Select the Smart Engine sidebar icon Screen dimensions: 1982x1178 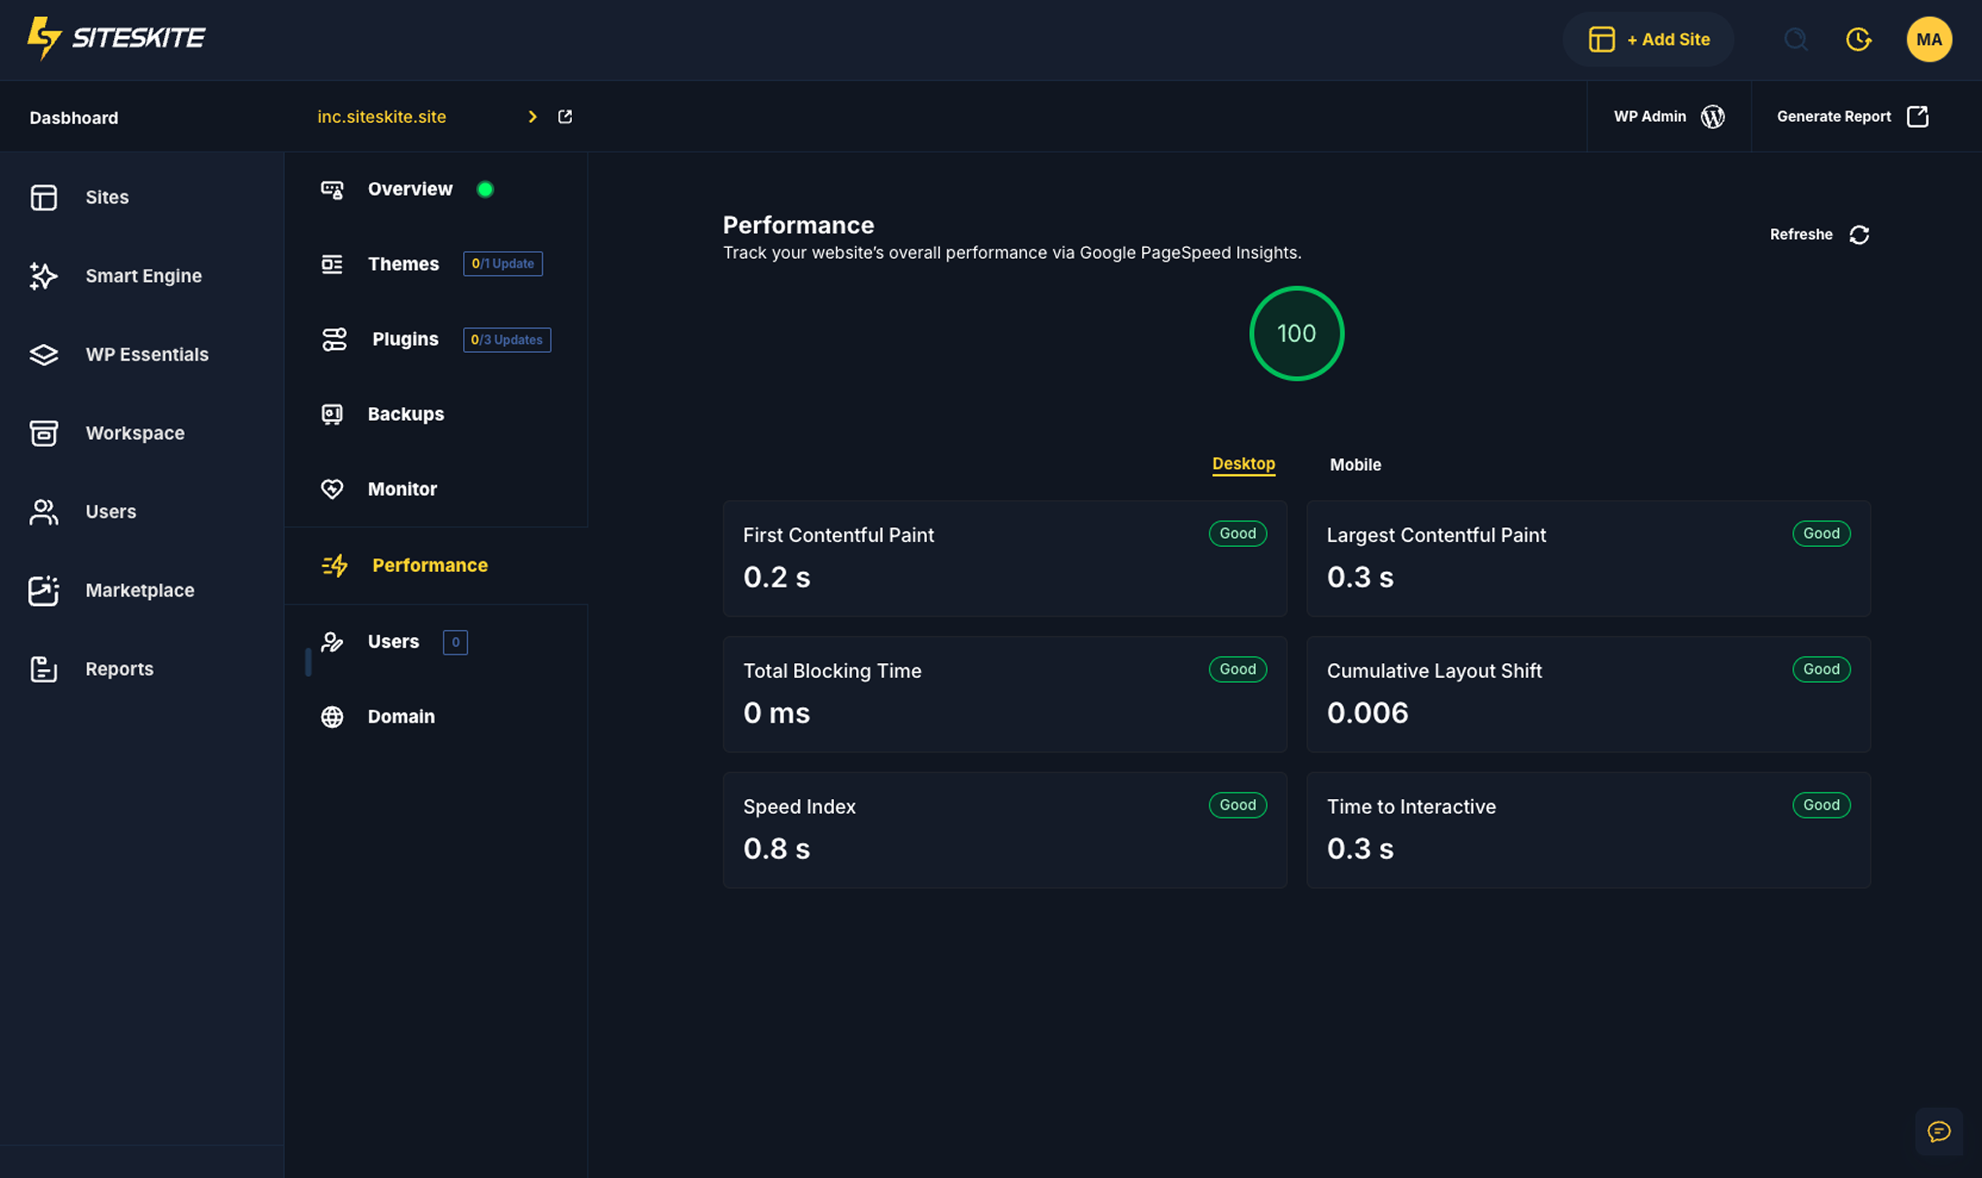click(x=44, y=276)
